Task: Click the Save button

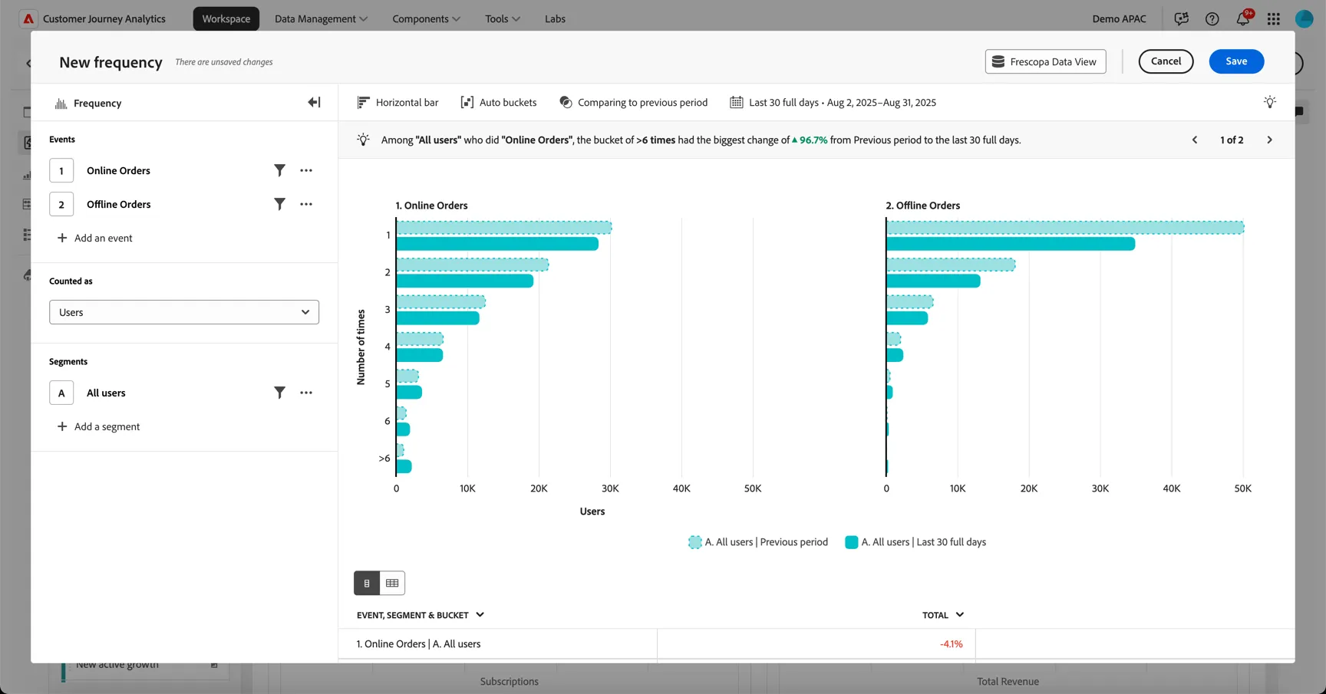Action: click(x=1236, y=61)
